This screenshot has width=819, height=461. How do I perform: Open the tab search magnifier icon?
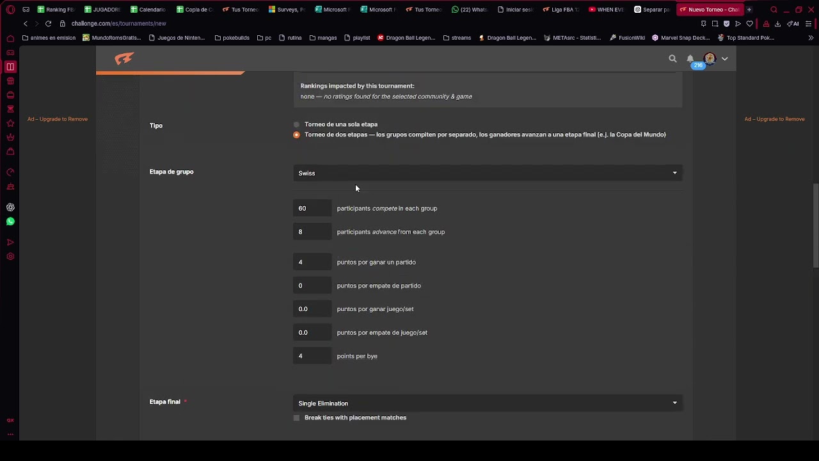[x=774, y=10]
